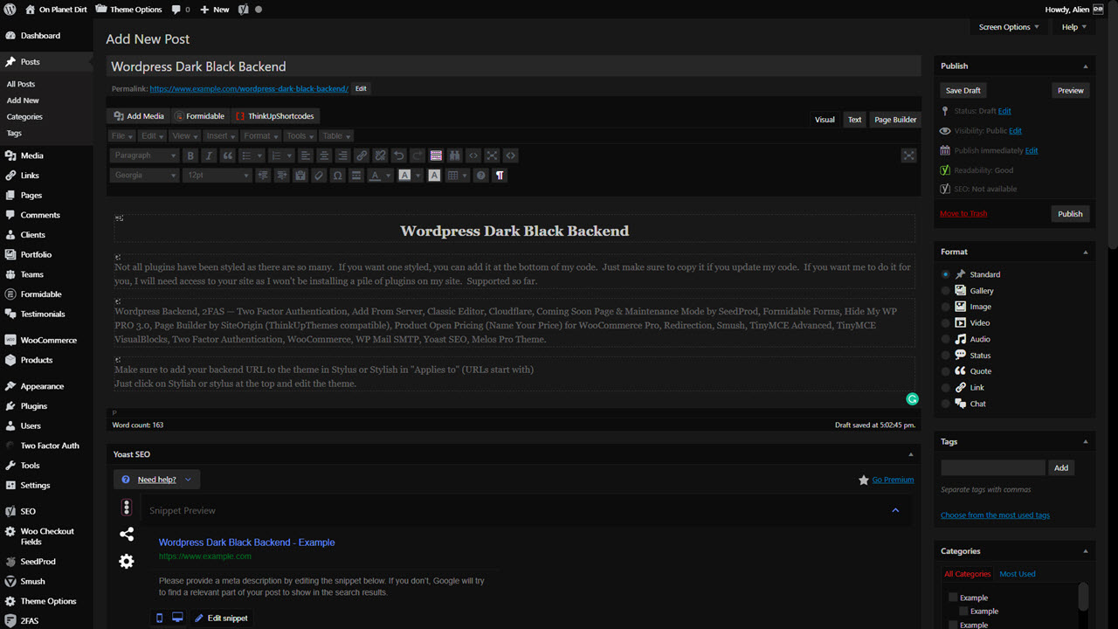Open distraction-free writing mode
This screenshot has height=629, width=1118.
(909, 156)
